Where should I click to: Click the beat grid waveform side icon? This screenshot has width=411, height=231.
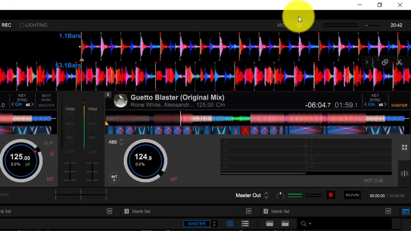point(405,174)
